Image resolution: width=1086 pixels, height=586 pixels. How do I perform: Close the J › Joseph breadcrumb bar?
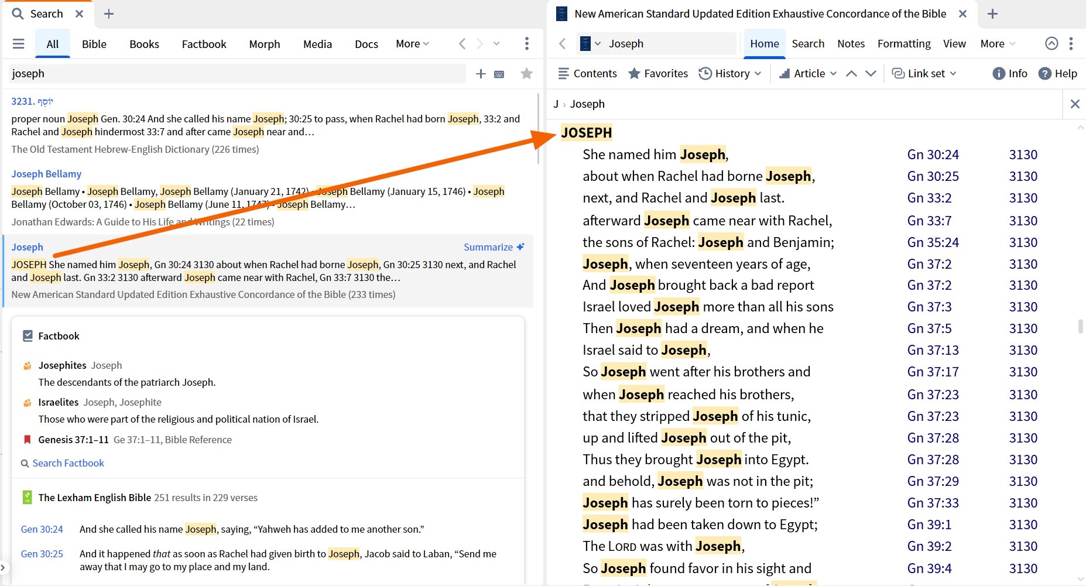(1075, 104)
